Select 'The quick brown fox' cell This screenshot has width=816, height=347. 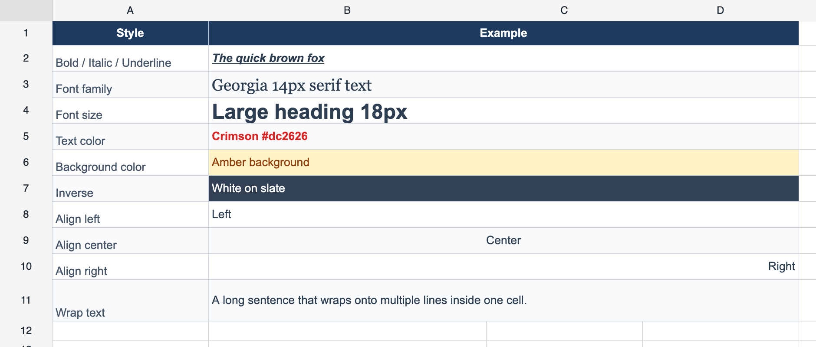[x=503, y=58]
